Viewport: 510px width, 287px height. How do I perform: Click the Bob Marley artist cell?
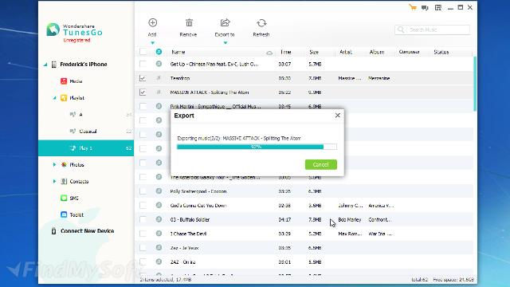pyautogui.click(x=350, y=220)
